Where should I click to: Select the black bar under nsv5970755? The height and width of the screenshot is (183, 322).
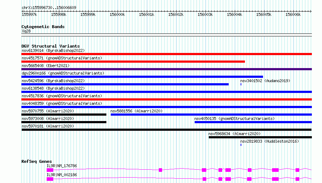pyautogui.click(x=64, y=115)
